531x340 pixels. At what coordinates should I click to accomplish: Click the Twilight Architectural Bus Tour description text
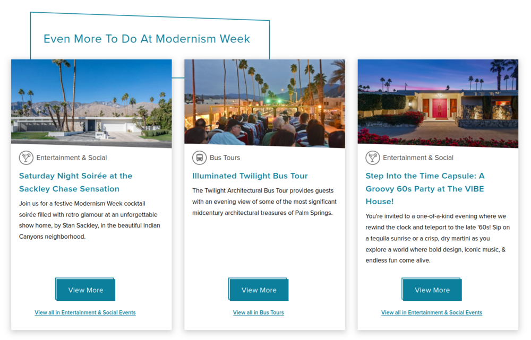click(x=264, y=202)
